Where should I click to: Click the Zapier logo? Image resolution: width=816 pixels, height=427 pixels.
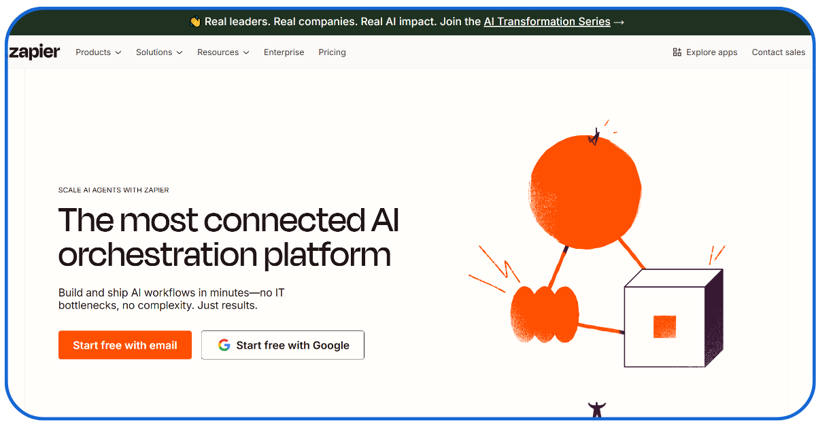[x=35, y=52]
